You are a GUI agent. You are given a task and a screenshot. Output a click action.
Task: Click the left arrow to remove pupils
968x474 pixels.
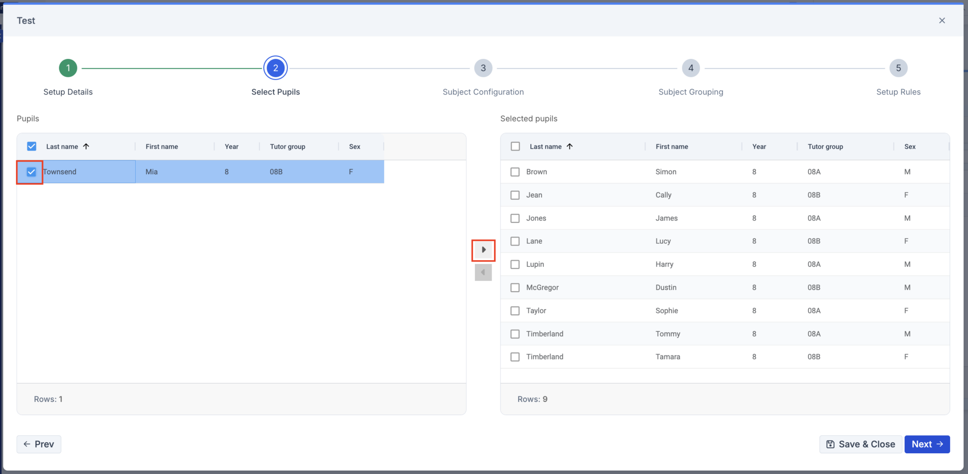point(483,272)
